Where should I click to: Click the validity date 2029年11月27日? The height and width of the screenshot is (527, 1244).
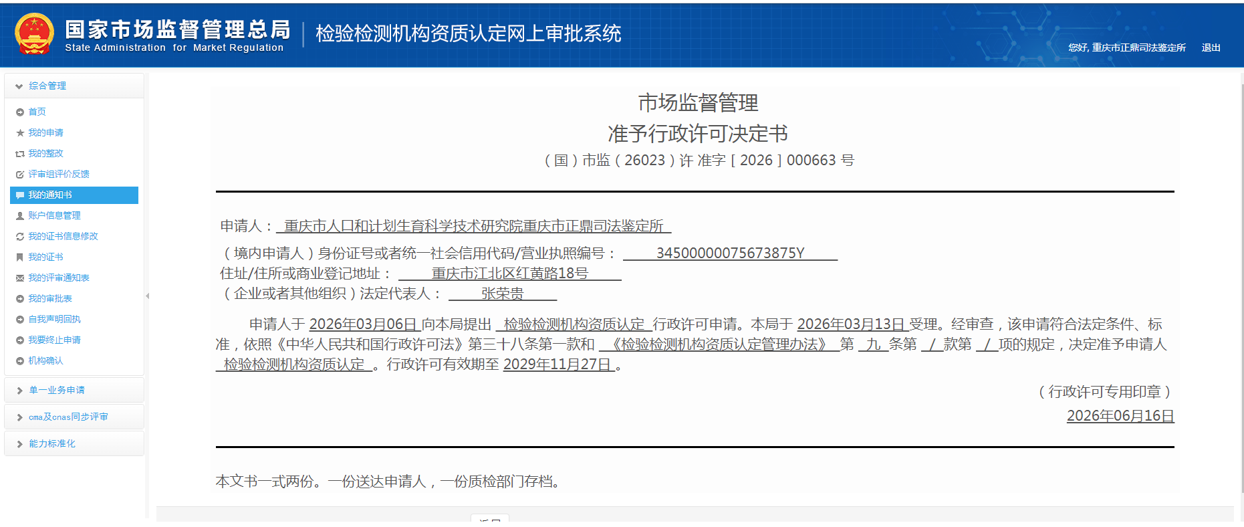point(557,364)
